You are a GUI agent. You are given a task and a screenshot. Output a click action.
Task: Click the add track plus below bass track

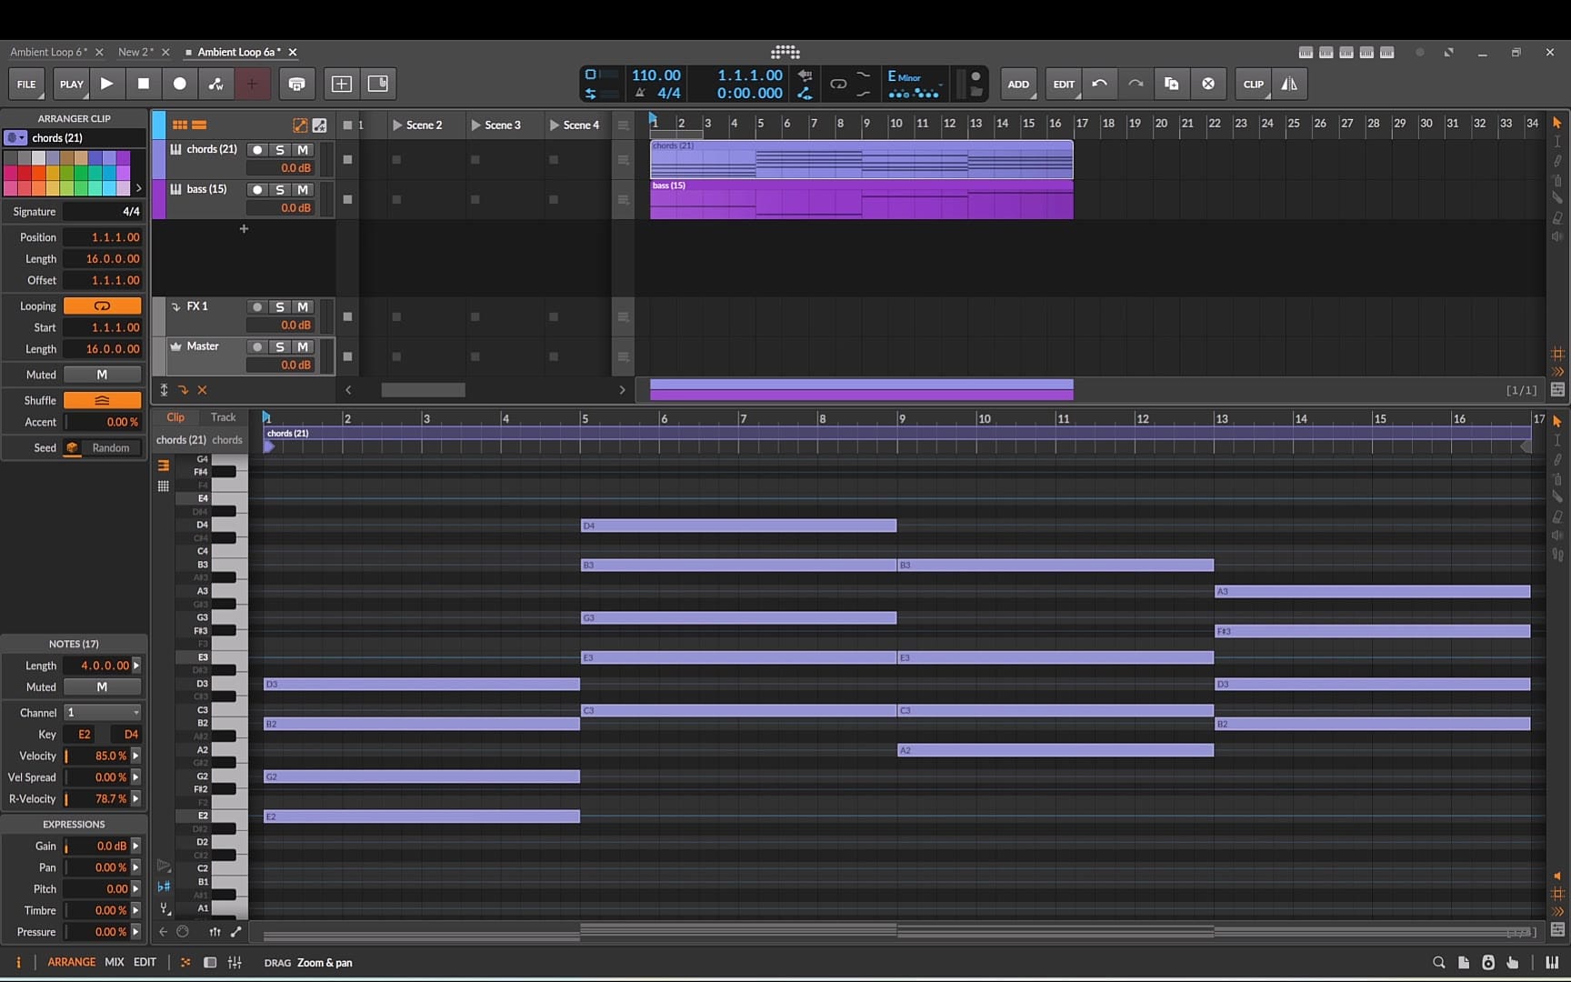244,229
